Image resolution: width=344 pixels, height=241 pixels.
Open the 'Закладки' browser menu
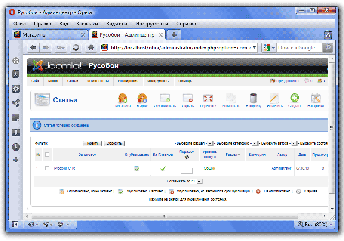coord(87,24)
